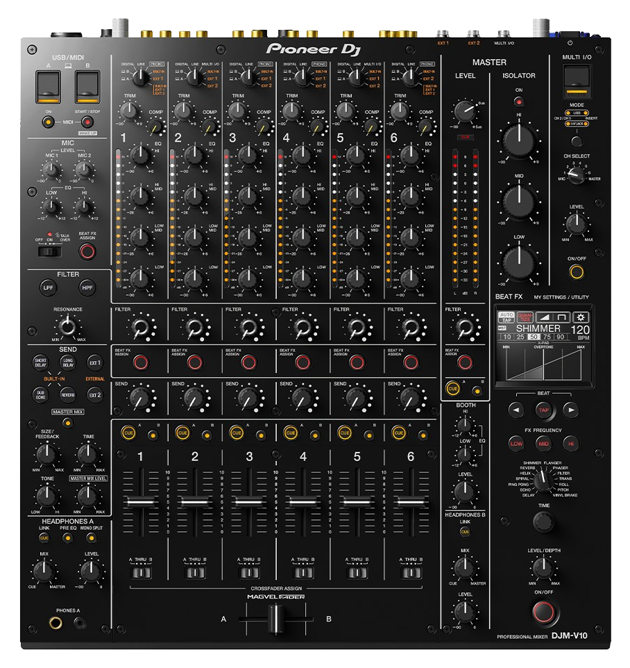Tap the SHIMMER effect name on display
This screenshot has height=668, width=630.
click(x=538, y=328)
